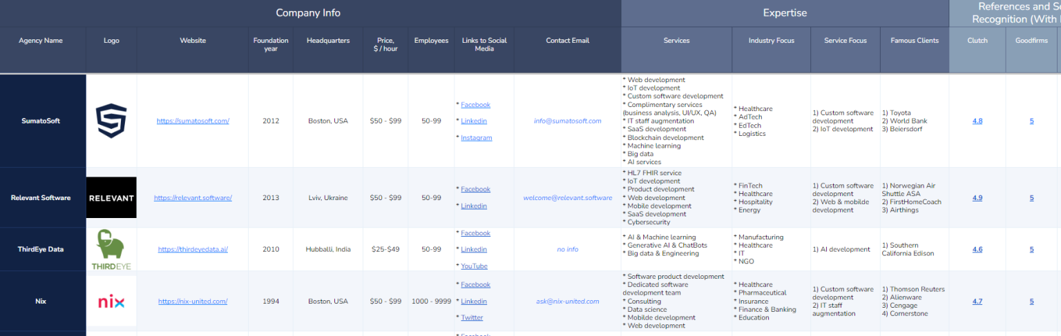Click the pink Nix logo
Image resolution: width=1061 pixels, height=336 pixels.
pos(111,302)
